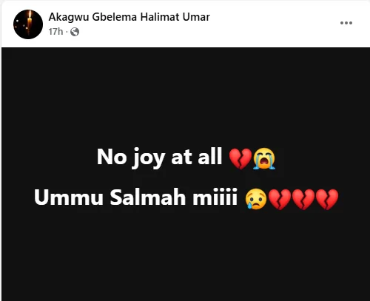Click the sad face with tear emoji
Image resolution: width=370 pixels, height=301 pixels.
pyautogui.click(x=256, y=199)
